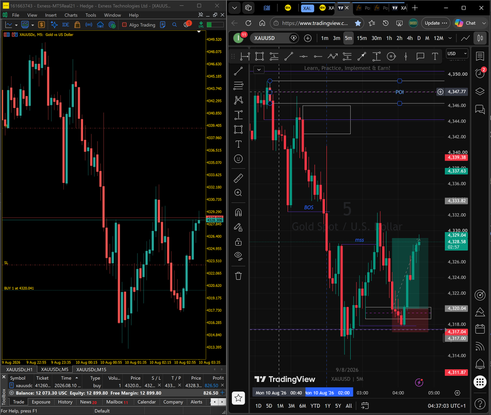Open the emoji icons tool
The width and height of the screenshot is (491, 415).
click(239, 159)
